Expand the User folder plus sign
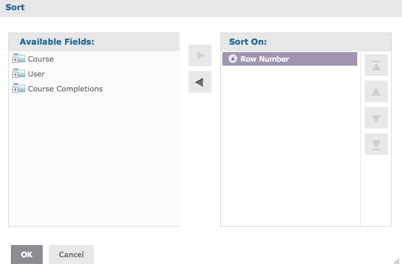402x266 pixels. click(15, 74)
